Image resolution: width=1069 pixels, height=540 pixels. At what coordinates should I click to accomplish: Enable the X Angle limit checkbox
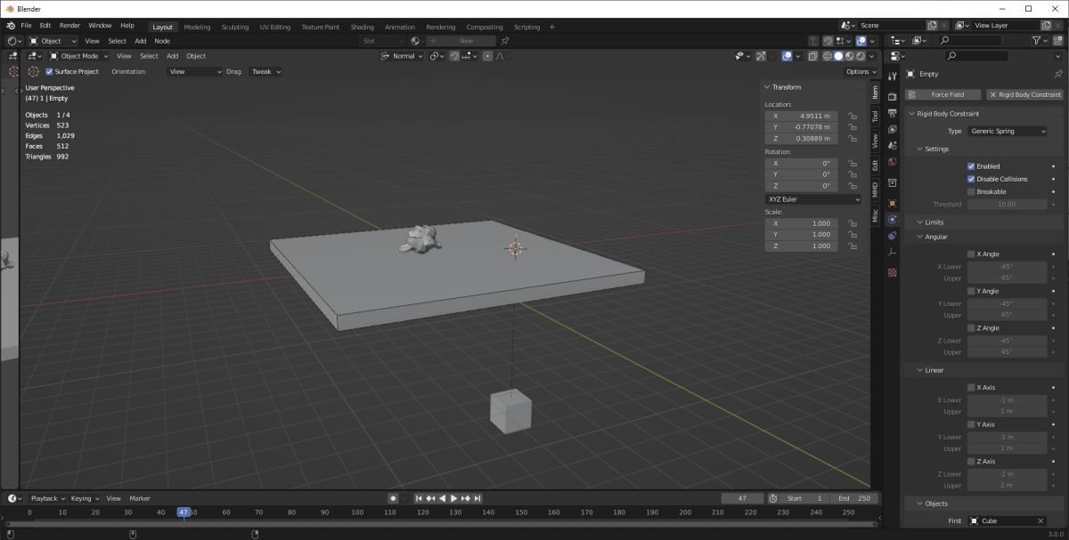[x=971, y=254]
